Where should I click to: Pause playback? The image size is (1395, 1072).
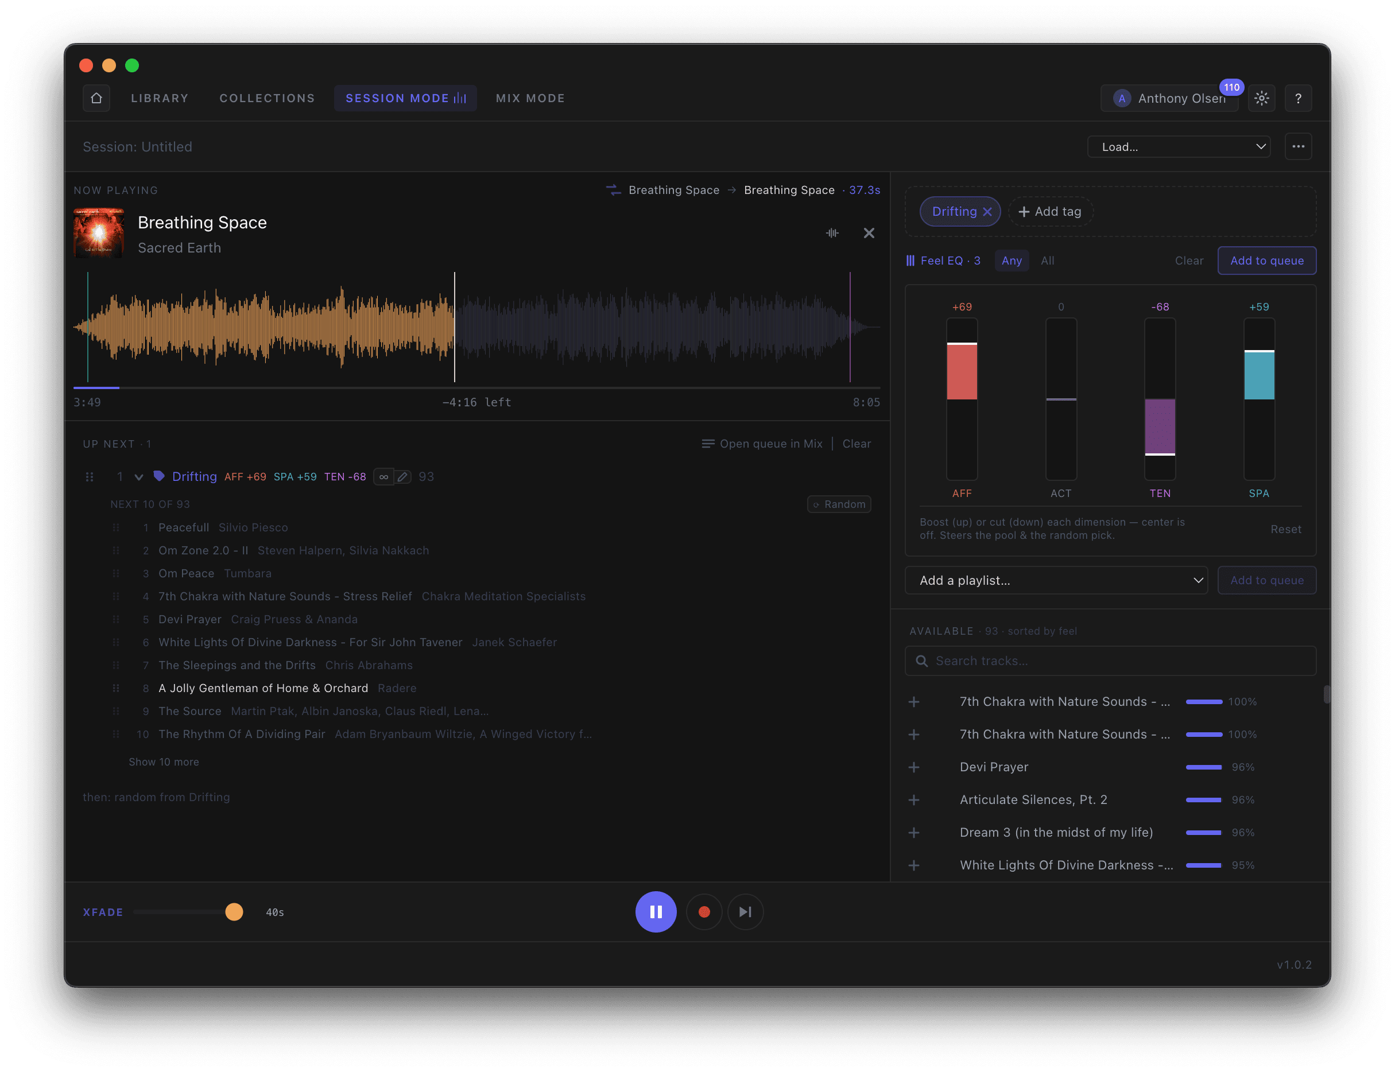tap(656, 912)
